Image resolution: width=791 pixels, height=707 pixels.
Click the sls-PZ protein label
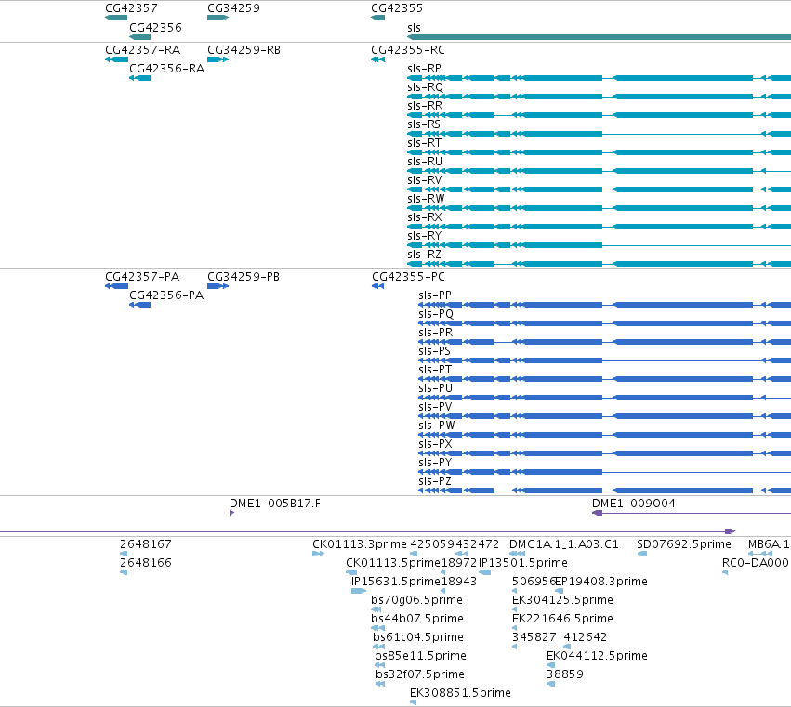(435, 481)
